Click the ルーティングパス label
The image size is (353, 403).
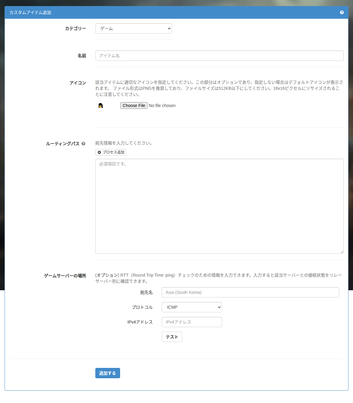click(63, 144)
